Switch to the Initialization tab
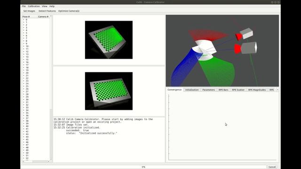The image size is (301, 169). (192, 90)
